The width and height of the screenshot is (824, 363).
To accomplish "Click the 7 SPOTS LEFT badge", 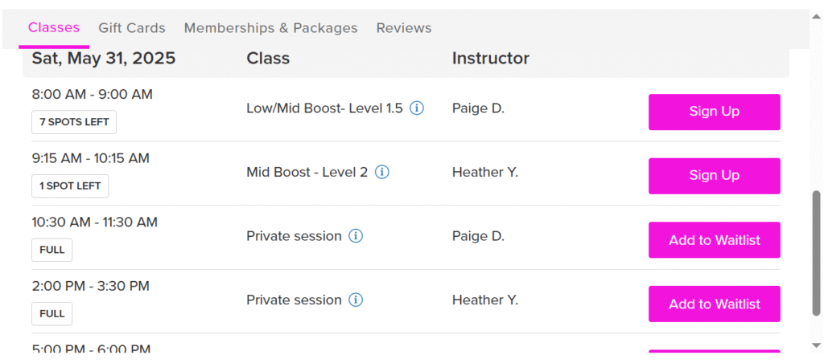I will [x=74, y=122].
